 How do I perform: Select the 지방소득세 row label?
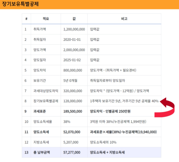[41, 142]
